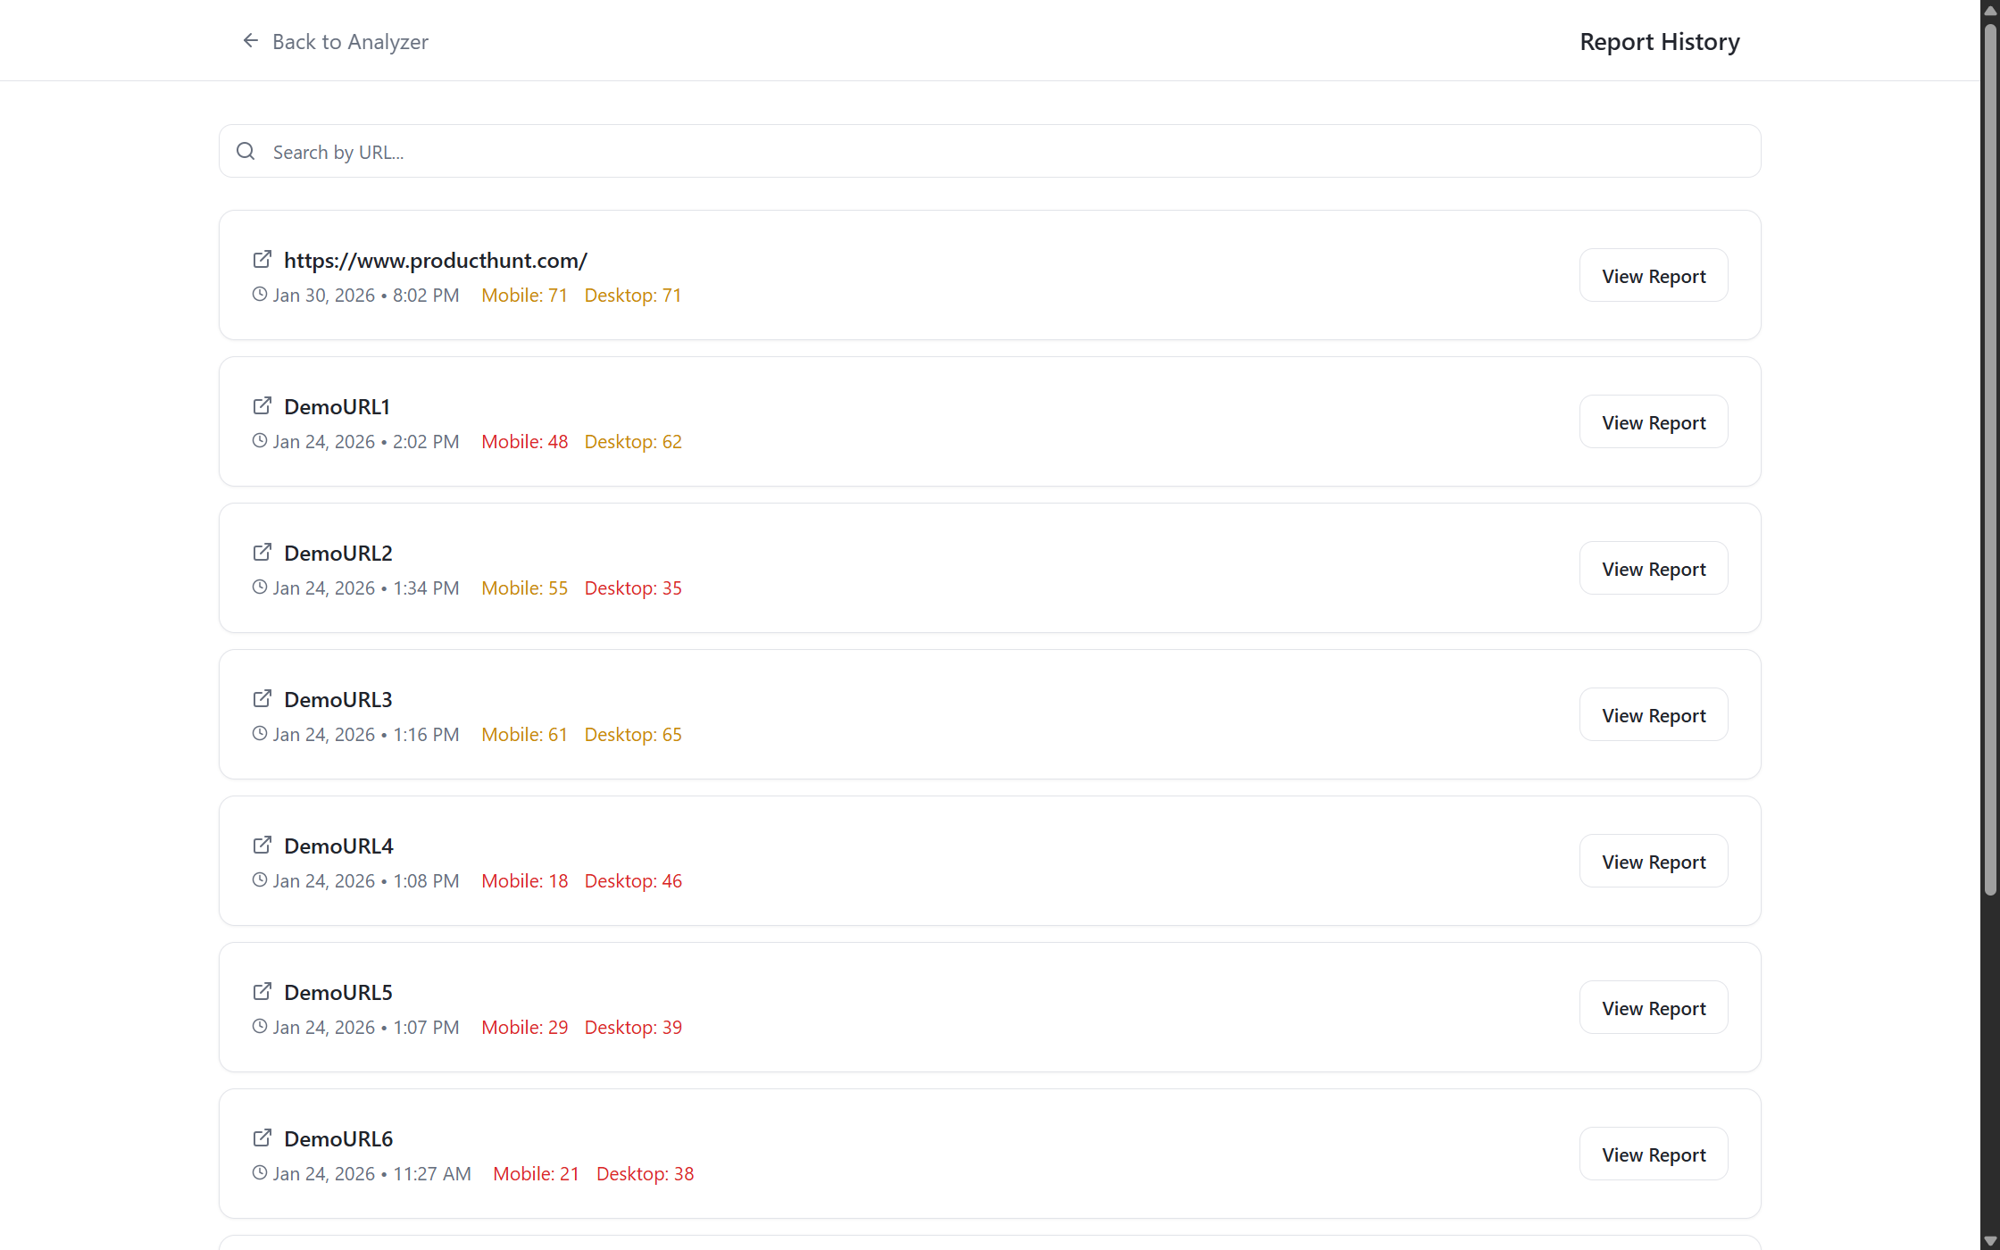Click the clock icon beside DemoURL4's timestamp
This screenshot has height=1250, width=2000.
[x=259, y=880]
